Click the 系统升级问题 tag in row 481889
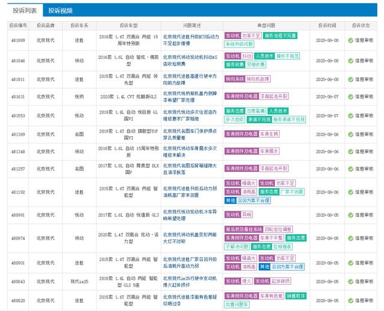The image size is (384, 311). pos(239,44)
